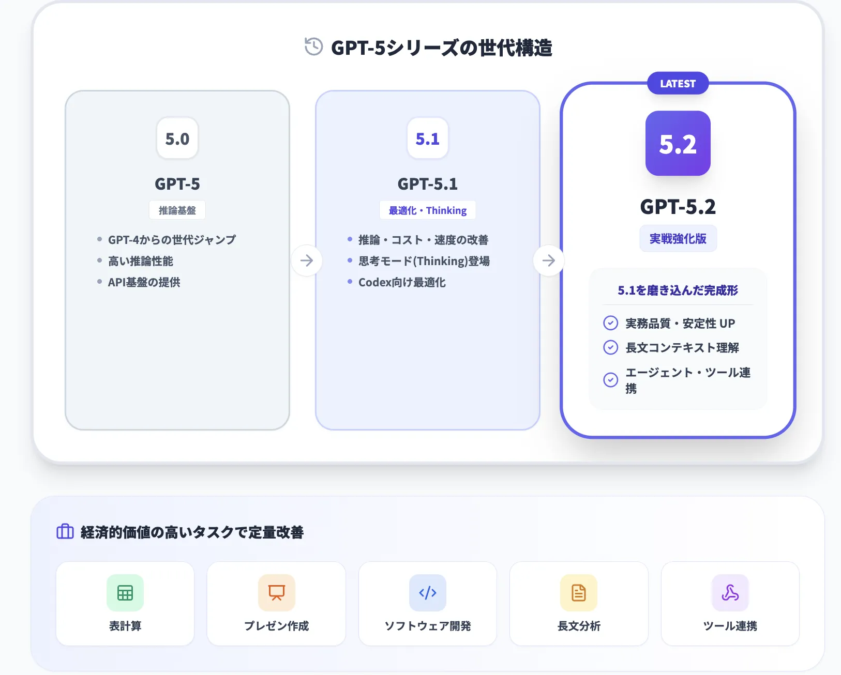This screenshot has width=841, height=675.
Task: Select the 5.1 version badge on middle card
Action: point(427,139)
